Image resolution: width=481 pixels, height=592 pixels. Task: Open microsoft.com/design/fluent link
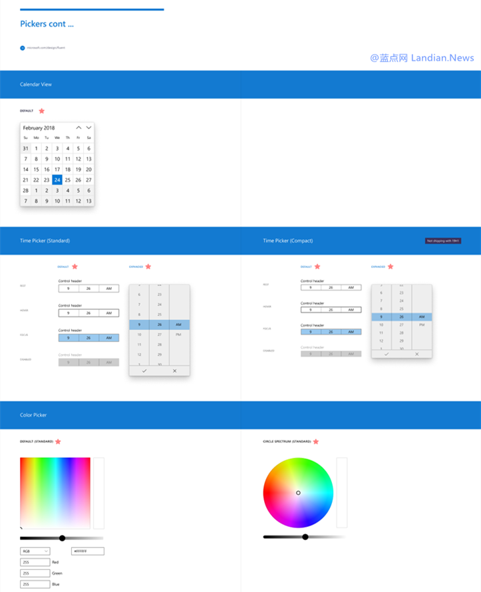[x=45, y=48]
